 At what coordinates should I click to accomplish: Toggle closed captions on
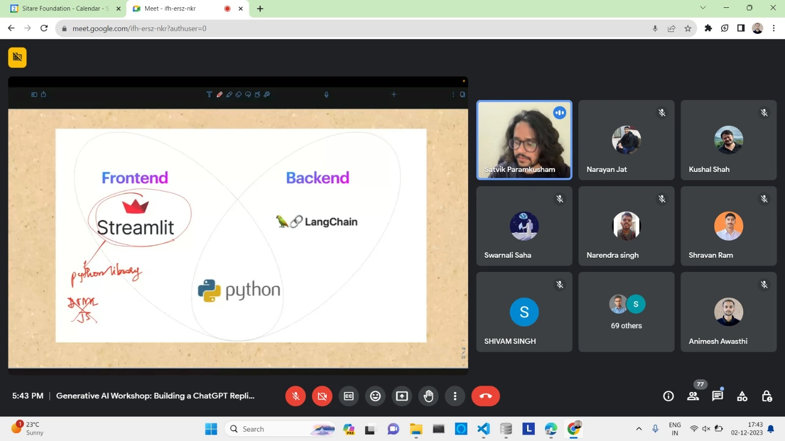(349, 396)
